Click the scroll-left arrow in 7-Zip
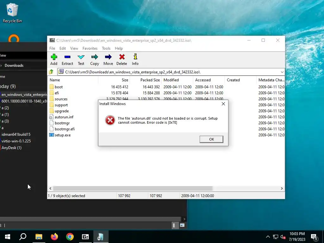 pos(50,189)
